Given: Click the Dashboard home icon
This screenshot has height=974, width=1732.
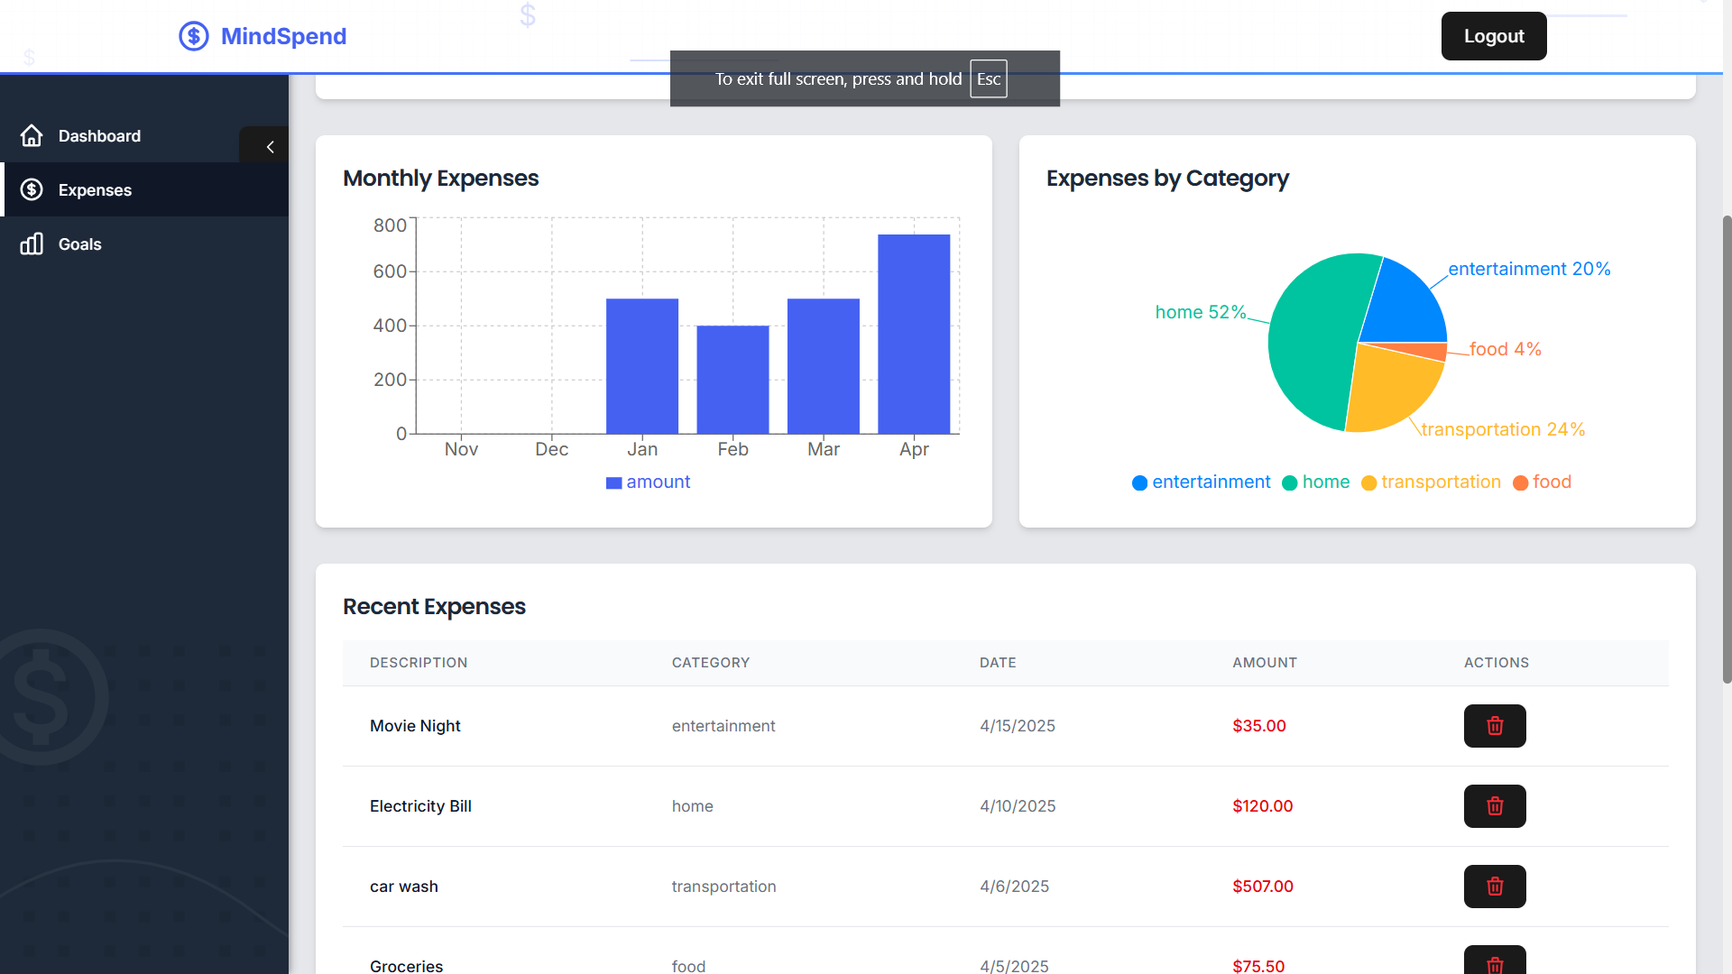Looking at the screenshot, I should click(x=32, y=136).
